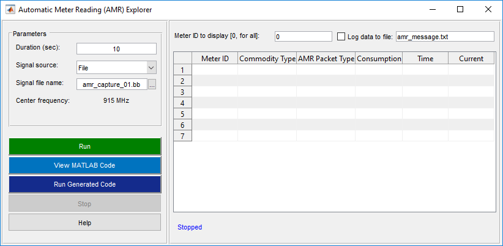
Task: Select the Commodity Type column header
Action: pyautogui.click(x=267, y=59)
